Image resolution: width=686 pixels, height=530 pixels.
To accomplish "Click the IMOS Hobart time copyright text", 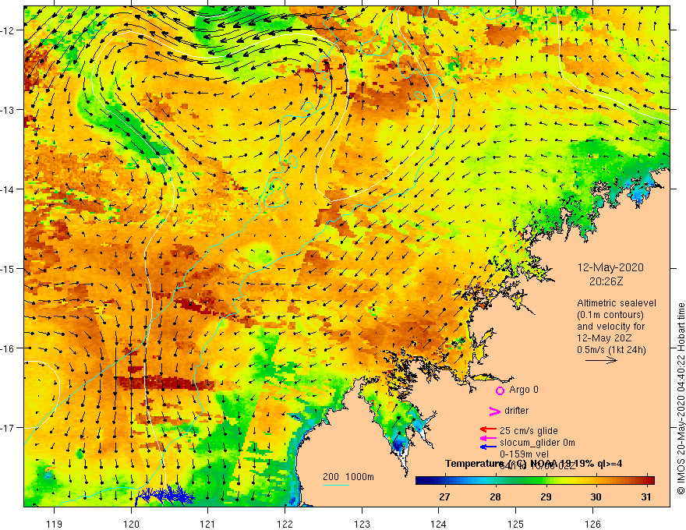I will click(x=681, y=398).
